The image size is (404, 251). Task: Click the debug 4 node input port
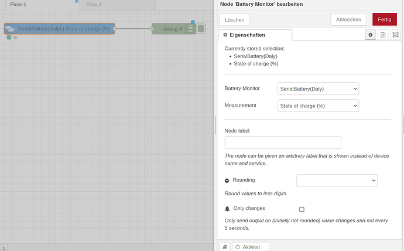152,29
